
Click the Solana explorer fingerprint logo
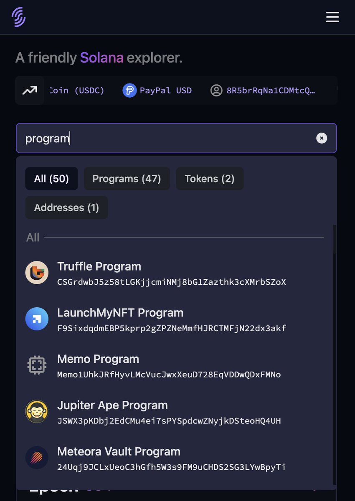pos(19,17)
